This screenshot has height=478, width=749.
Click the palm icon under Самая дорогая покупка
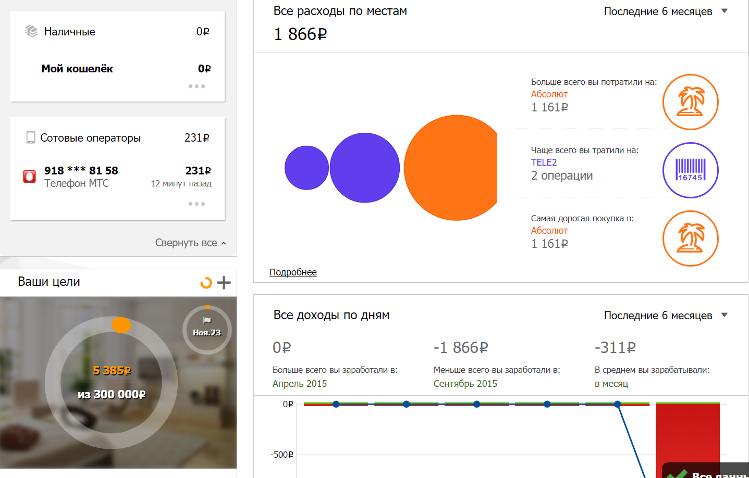[x=690, y=238]
